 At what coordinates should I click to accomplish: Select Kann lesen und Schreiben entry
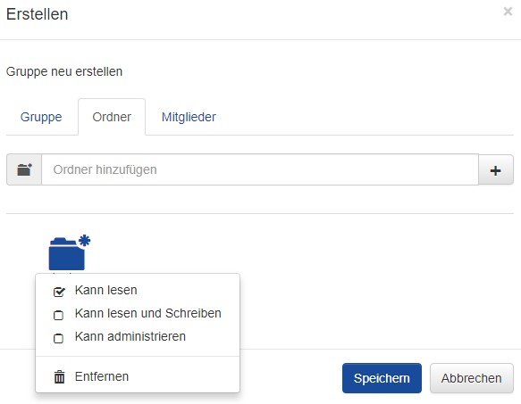148,313
